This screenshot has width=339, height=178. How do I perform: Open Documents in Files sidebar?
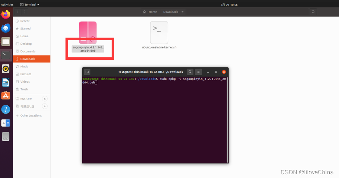[x=32, y=51]
